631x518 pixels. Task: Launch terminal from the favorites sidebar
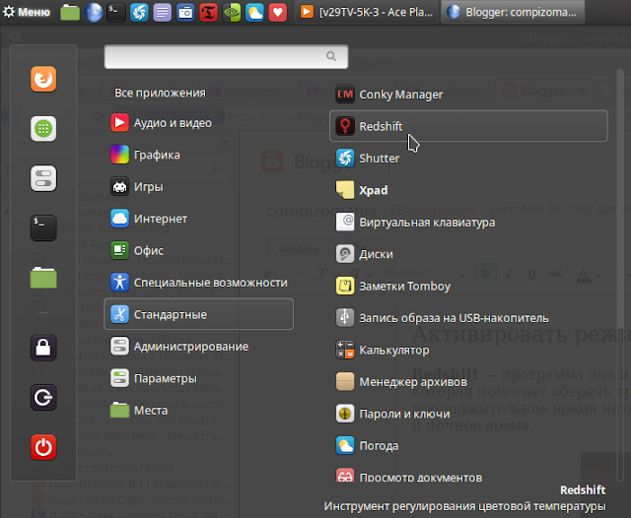43,227
